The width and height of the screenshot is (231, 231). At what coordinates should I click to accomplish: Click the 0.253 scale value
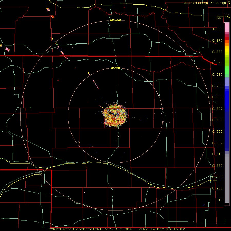click(217, 188)
